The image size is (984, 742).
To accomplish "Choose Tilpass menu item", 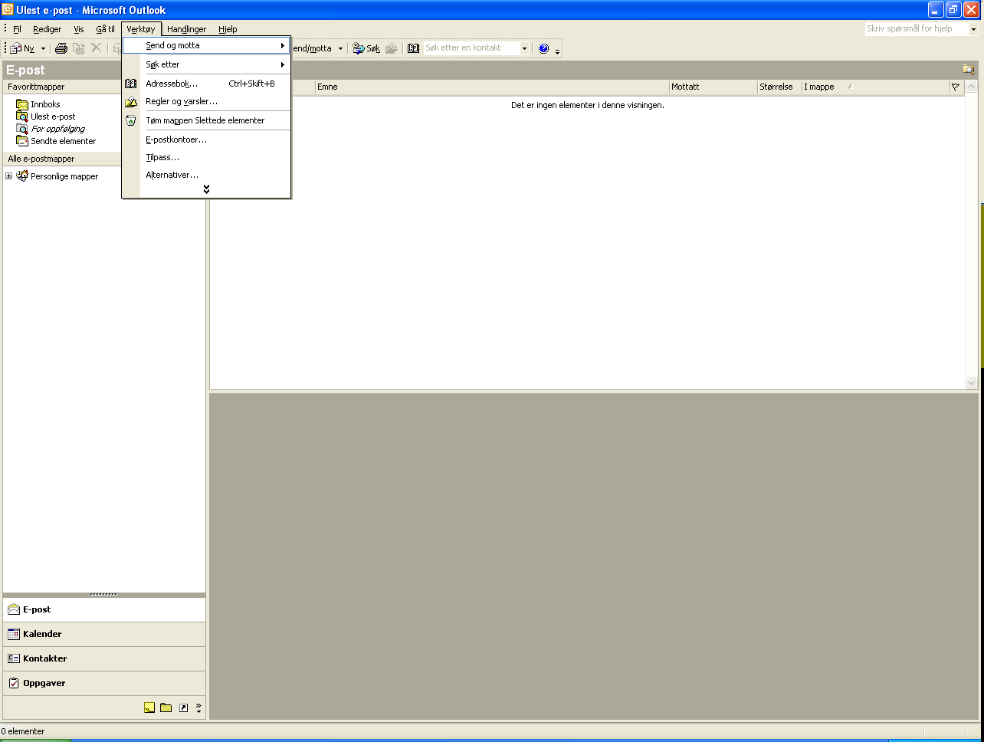I will point(206,157).
